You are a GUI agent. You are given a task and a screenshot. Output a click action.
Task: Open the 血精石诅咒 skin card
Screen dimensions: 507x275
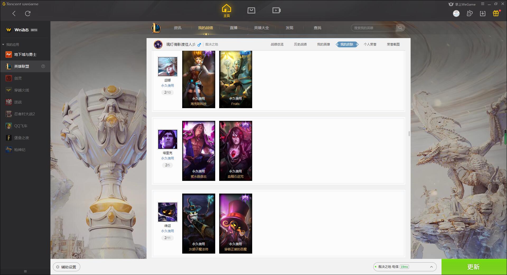pos(236,151)
